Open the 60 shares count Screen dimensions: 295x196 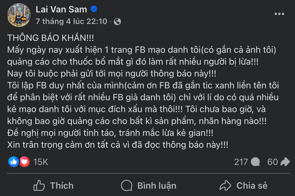(x=273, y=162)
